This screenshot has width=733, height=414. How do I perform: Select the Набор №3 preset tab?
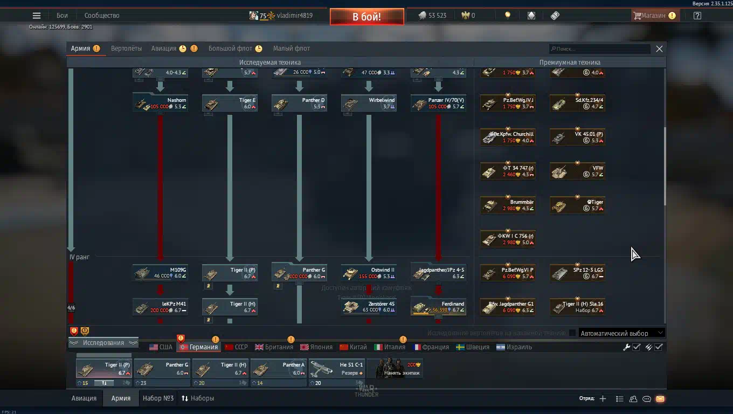(158, 398)
